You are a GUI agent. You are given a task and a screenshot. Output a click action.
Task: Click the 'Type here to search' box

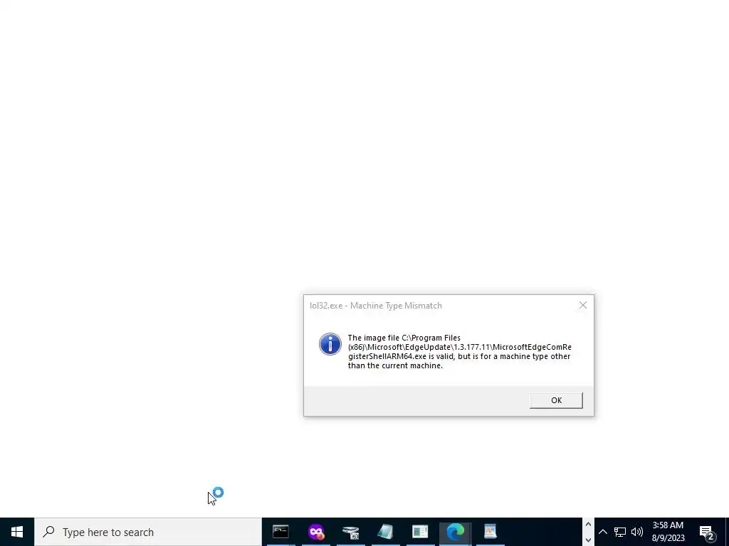[x=148, y=532]
